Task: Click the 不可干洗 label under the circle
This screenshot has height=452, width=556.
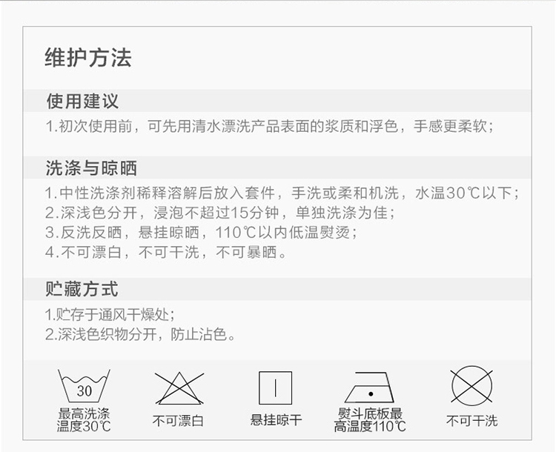Action: point(472,421)
